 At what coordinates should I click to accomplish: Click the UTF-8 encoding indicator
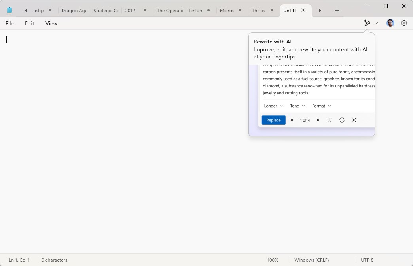pos(367,260)
